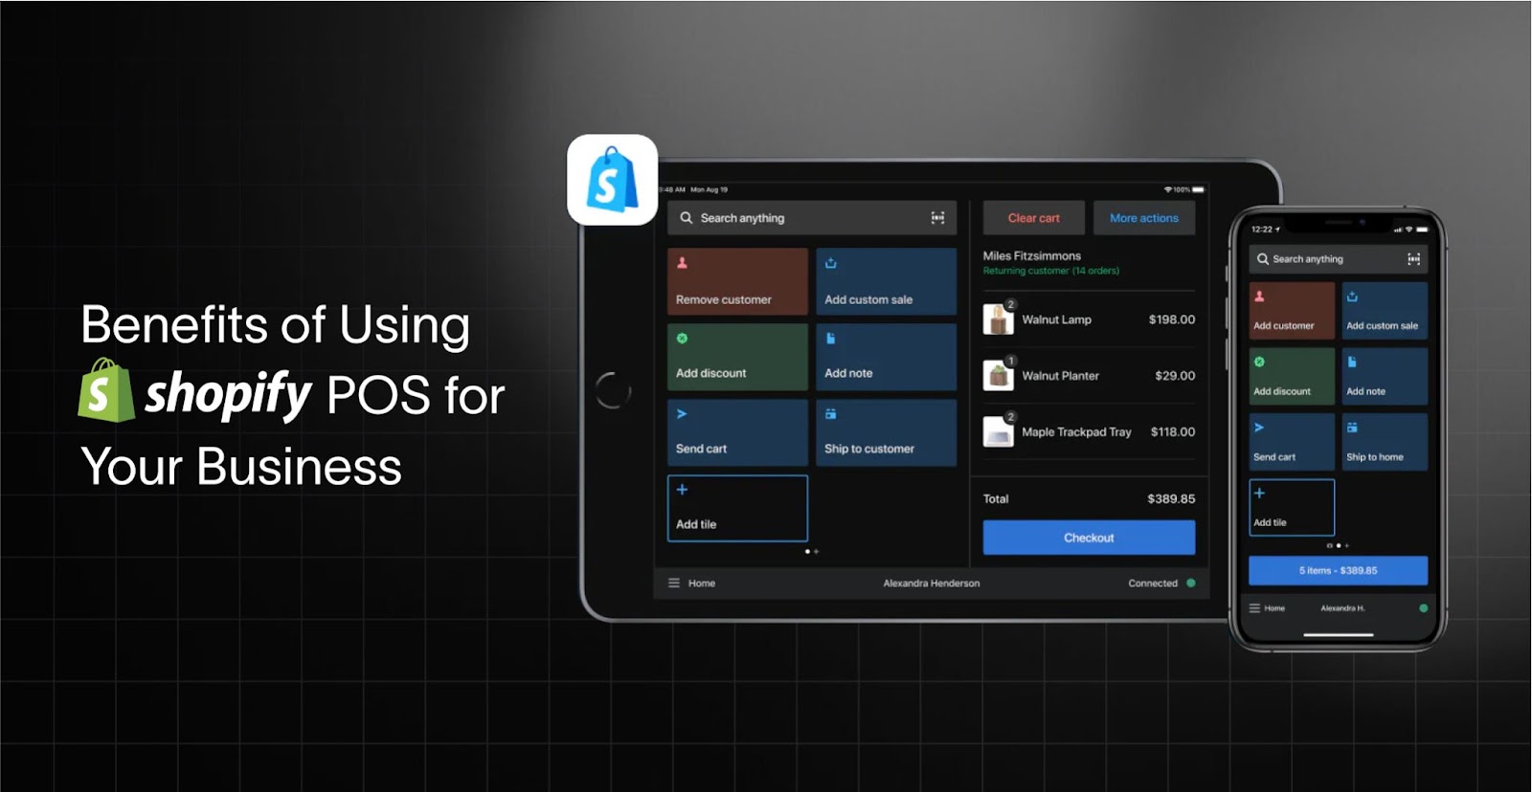This screenshot has height=792, width=1532.
Task: Click staff name Alexandra Henderson on tablet
Action: tap(932, 583)
